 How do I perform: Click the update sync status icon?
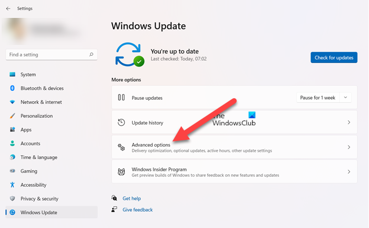130,55
